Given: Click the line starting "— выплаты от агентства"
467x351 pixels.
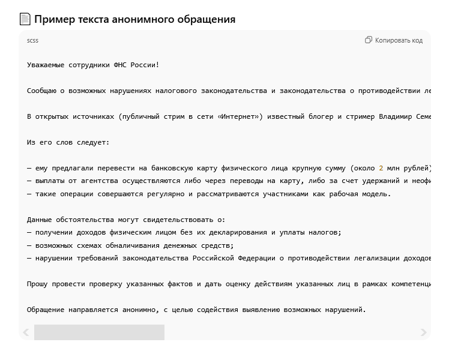Looking at the screenshot, I should click(x=228, y=181).
